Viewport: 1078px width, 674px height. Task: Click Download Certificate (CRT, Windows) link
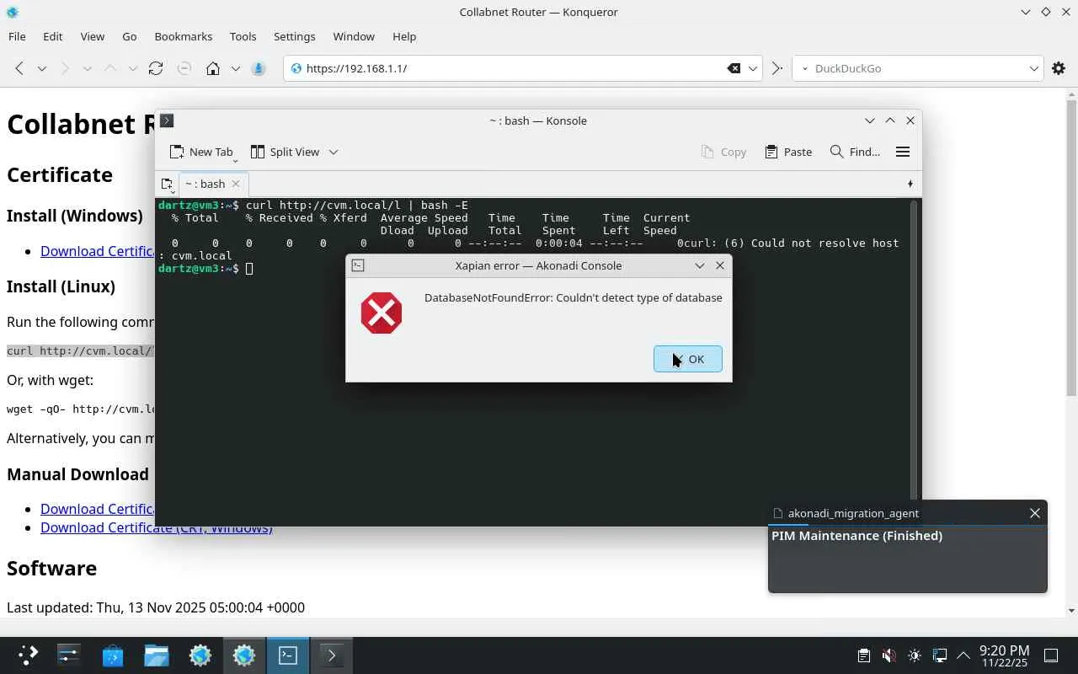(x=157, y=527)
